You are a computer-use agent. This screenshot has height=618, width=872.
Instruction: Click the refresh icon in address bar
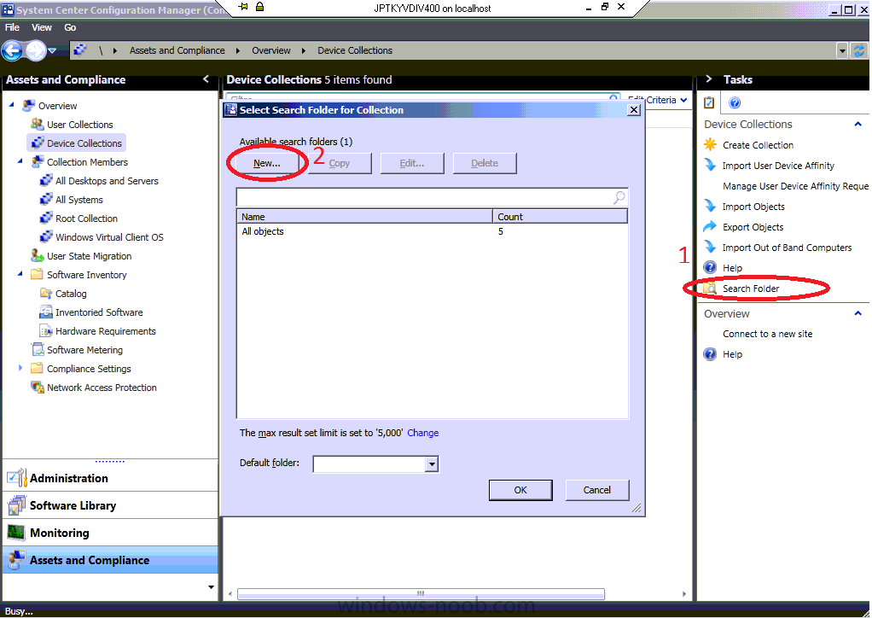[859, 50]
